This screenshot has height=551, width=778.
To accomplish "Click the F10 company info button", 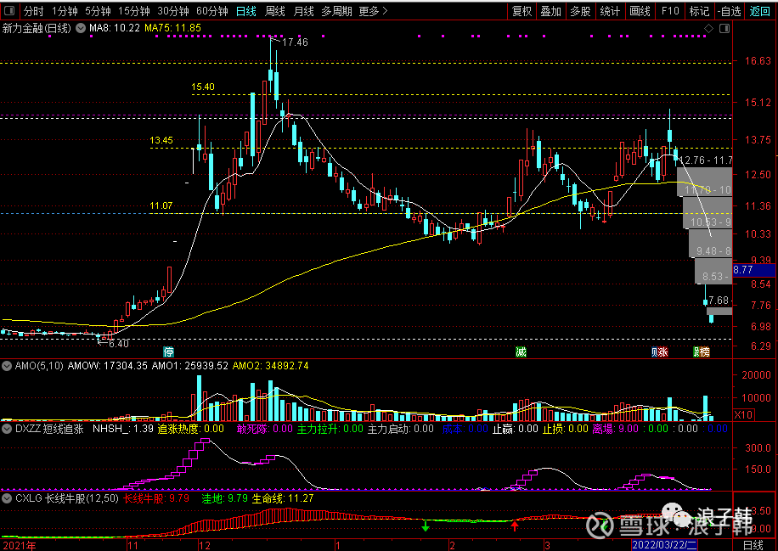I will (x=670, y=11).
